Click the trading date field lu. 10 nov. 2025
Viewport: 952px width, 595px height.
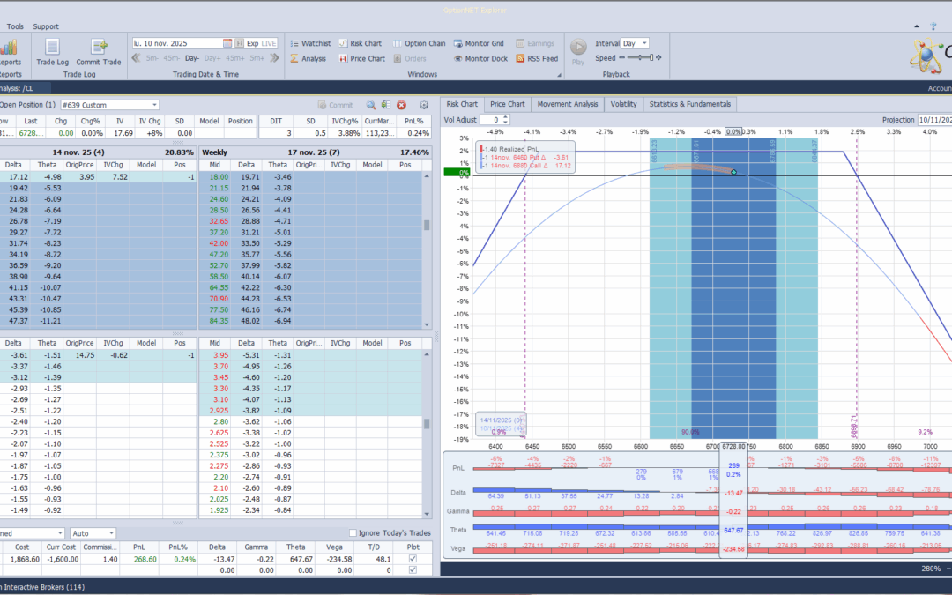[x=176, y=43]
